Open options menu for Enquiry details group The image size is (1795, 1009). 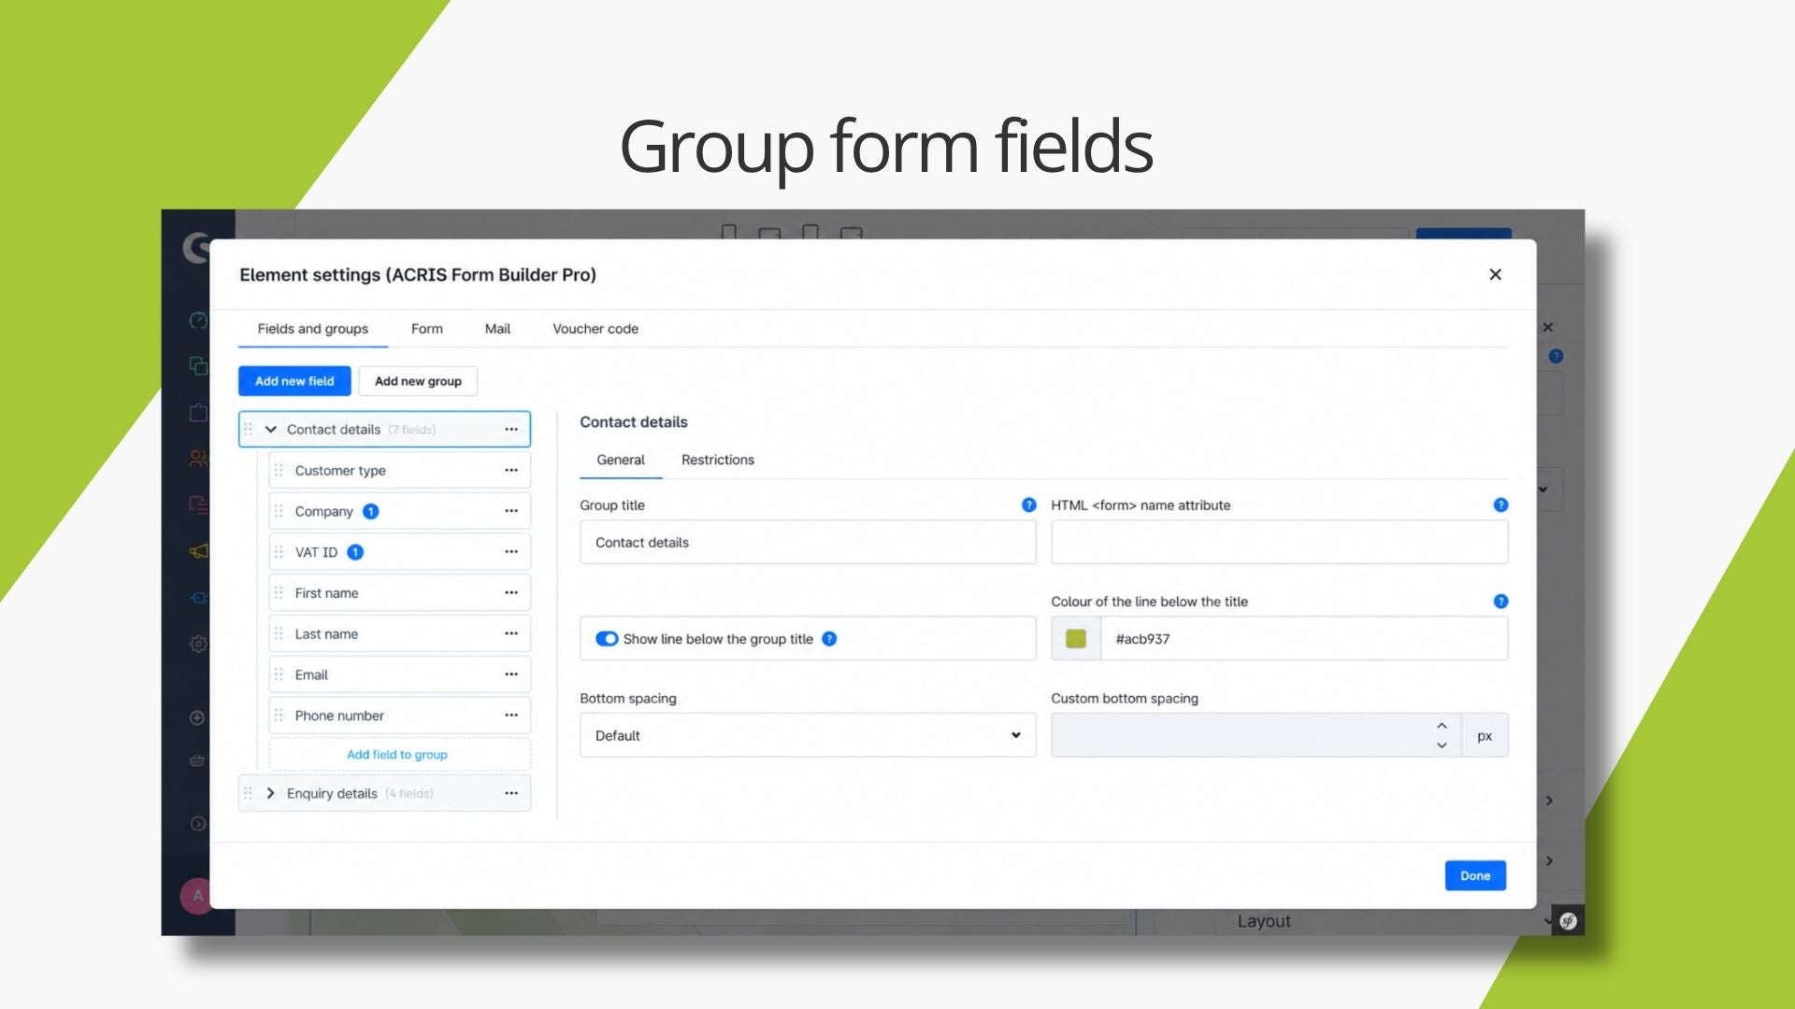(x=511, y=793)
